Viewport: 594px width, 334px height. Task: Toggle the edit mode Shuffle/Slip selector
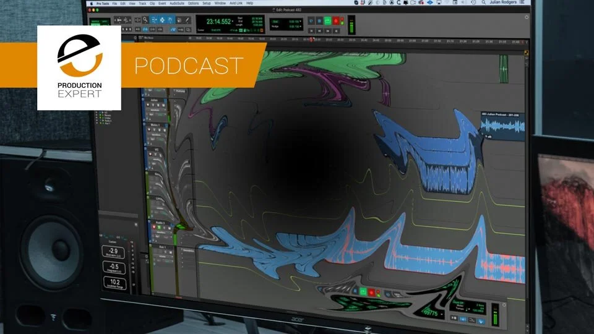coord(100,22)
